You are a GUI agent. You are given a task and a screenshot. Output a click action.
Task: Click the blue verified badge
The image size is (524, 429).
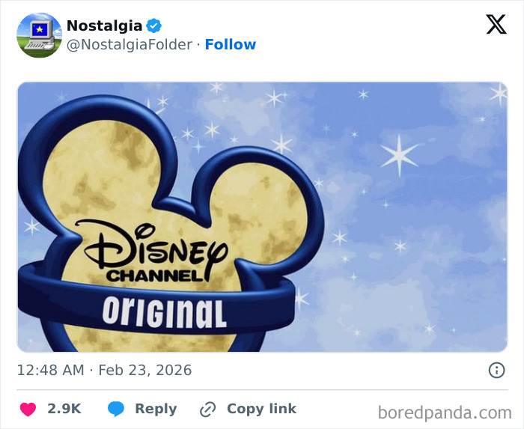click(154, 25)
